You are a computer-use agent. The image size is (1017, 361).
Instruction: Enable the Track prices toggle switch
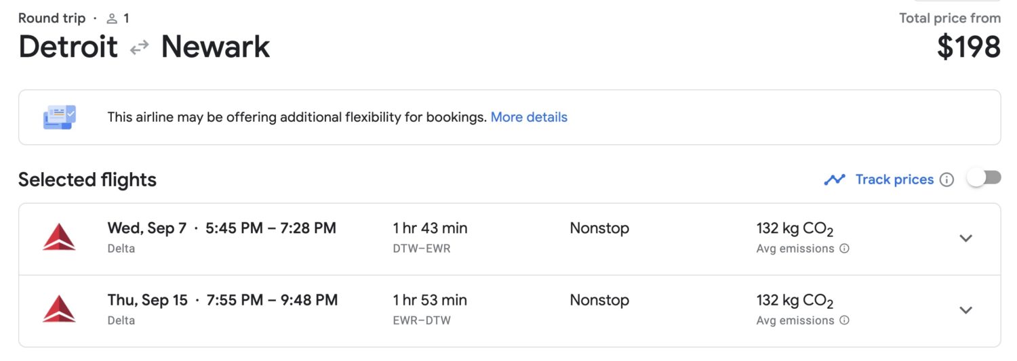(984, 178)
